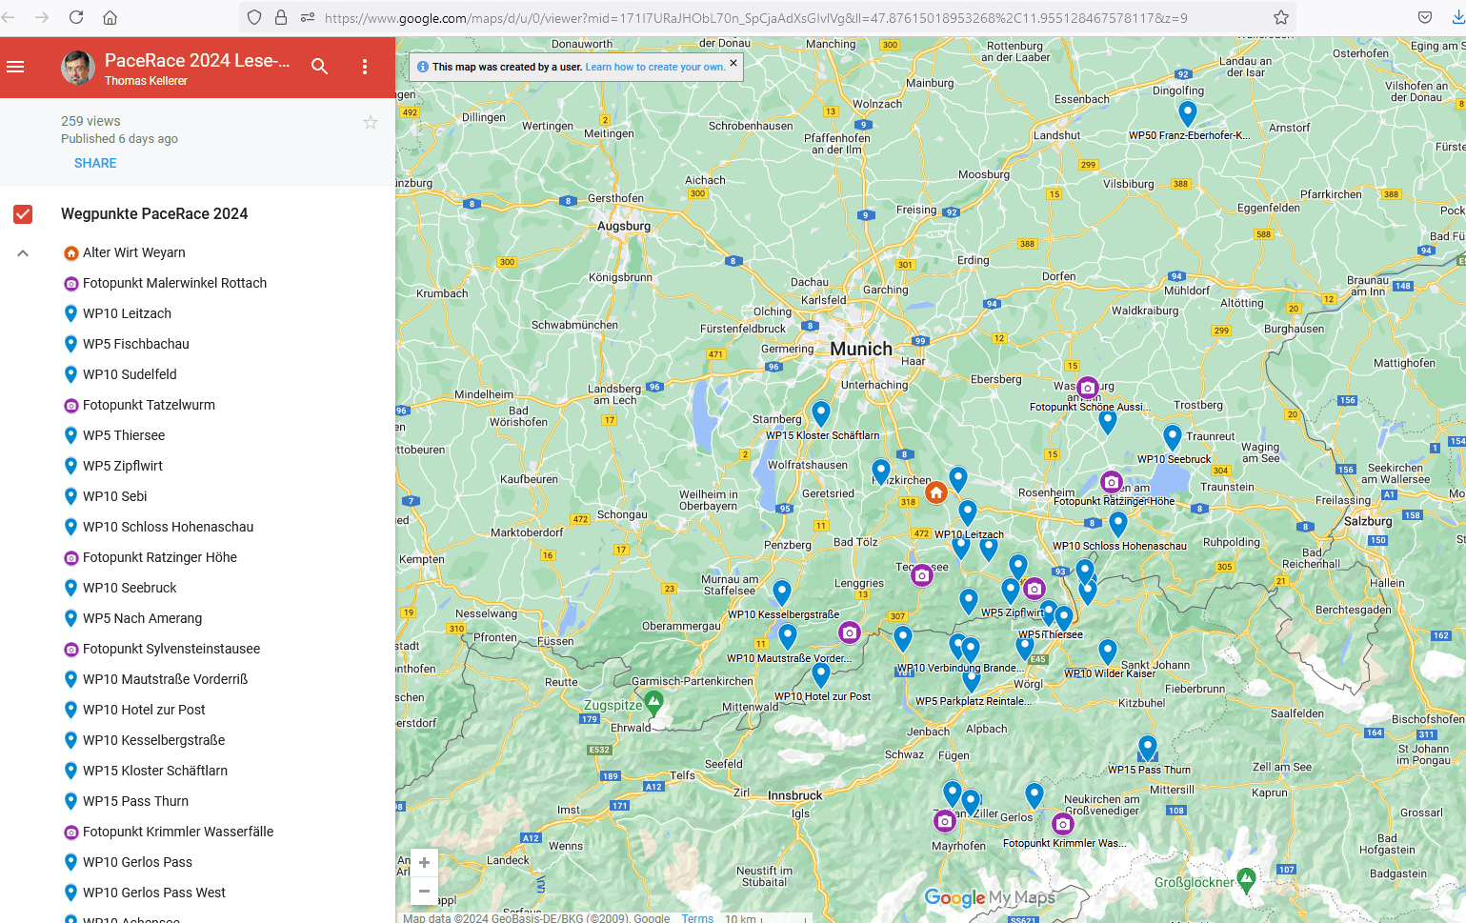Click the Fotopunkt Ratzinger Höhe camera marker
1466x923 pixels.
(1111, 482)
